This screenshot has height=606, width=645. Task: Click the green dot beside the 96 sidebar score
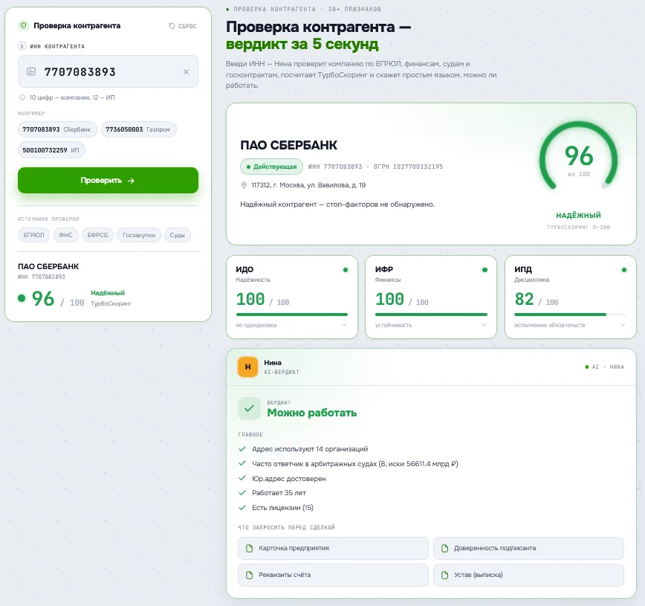coord(22,298)
